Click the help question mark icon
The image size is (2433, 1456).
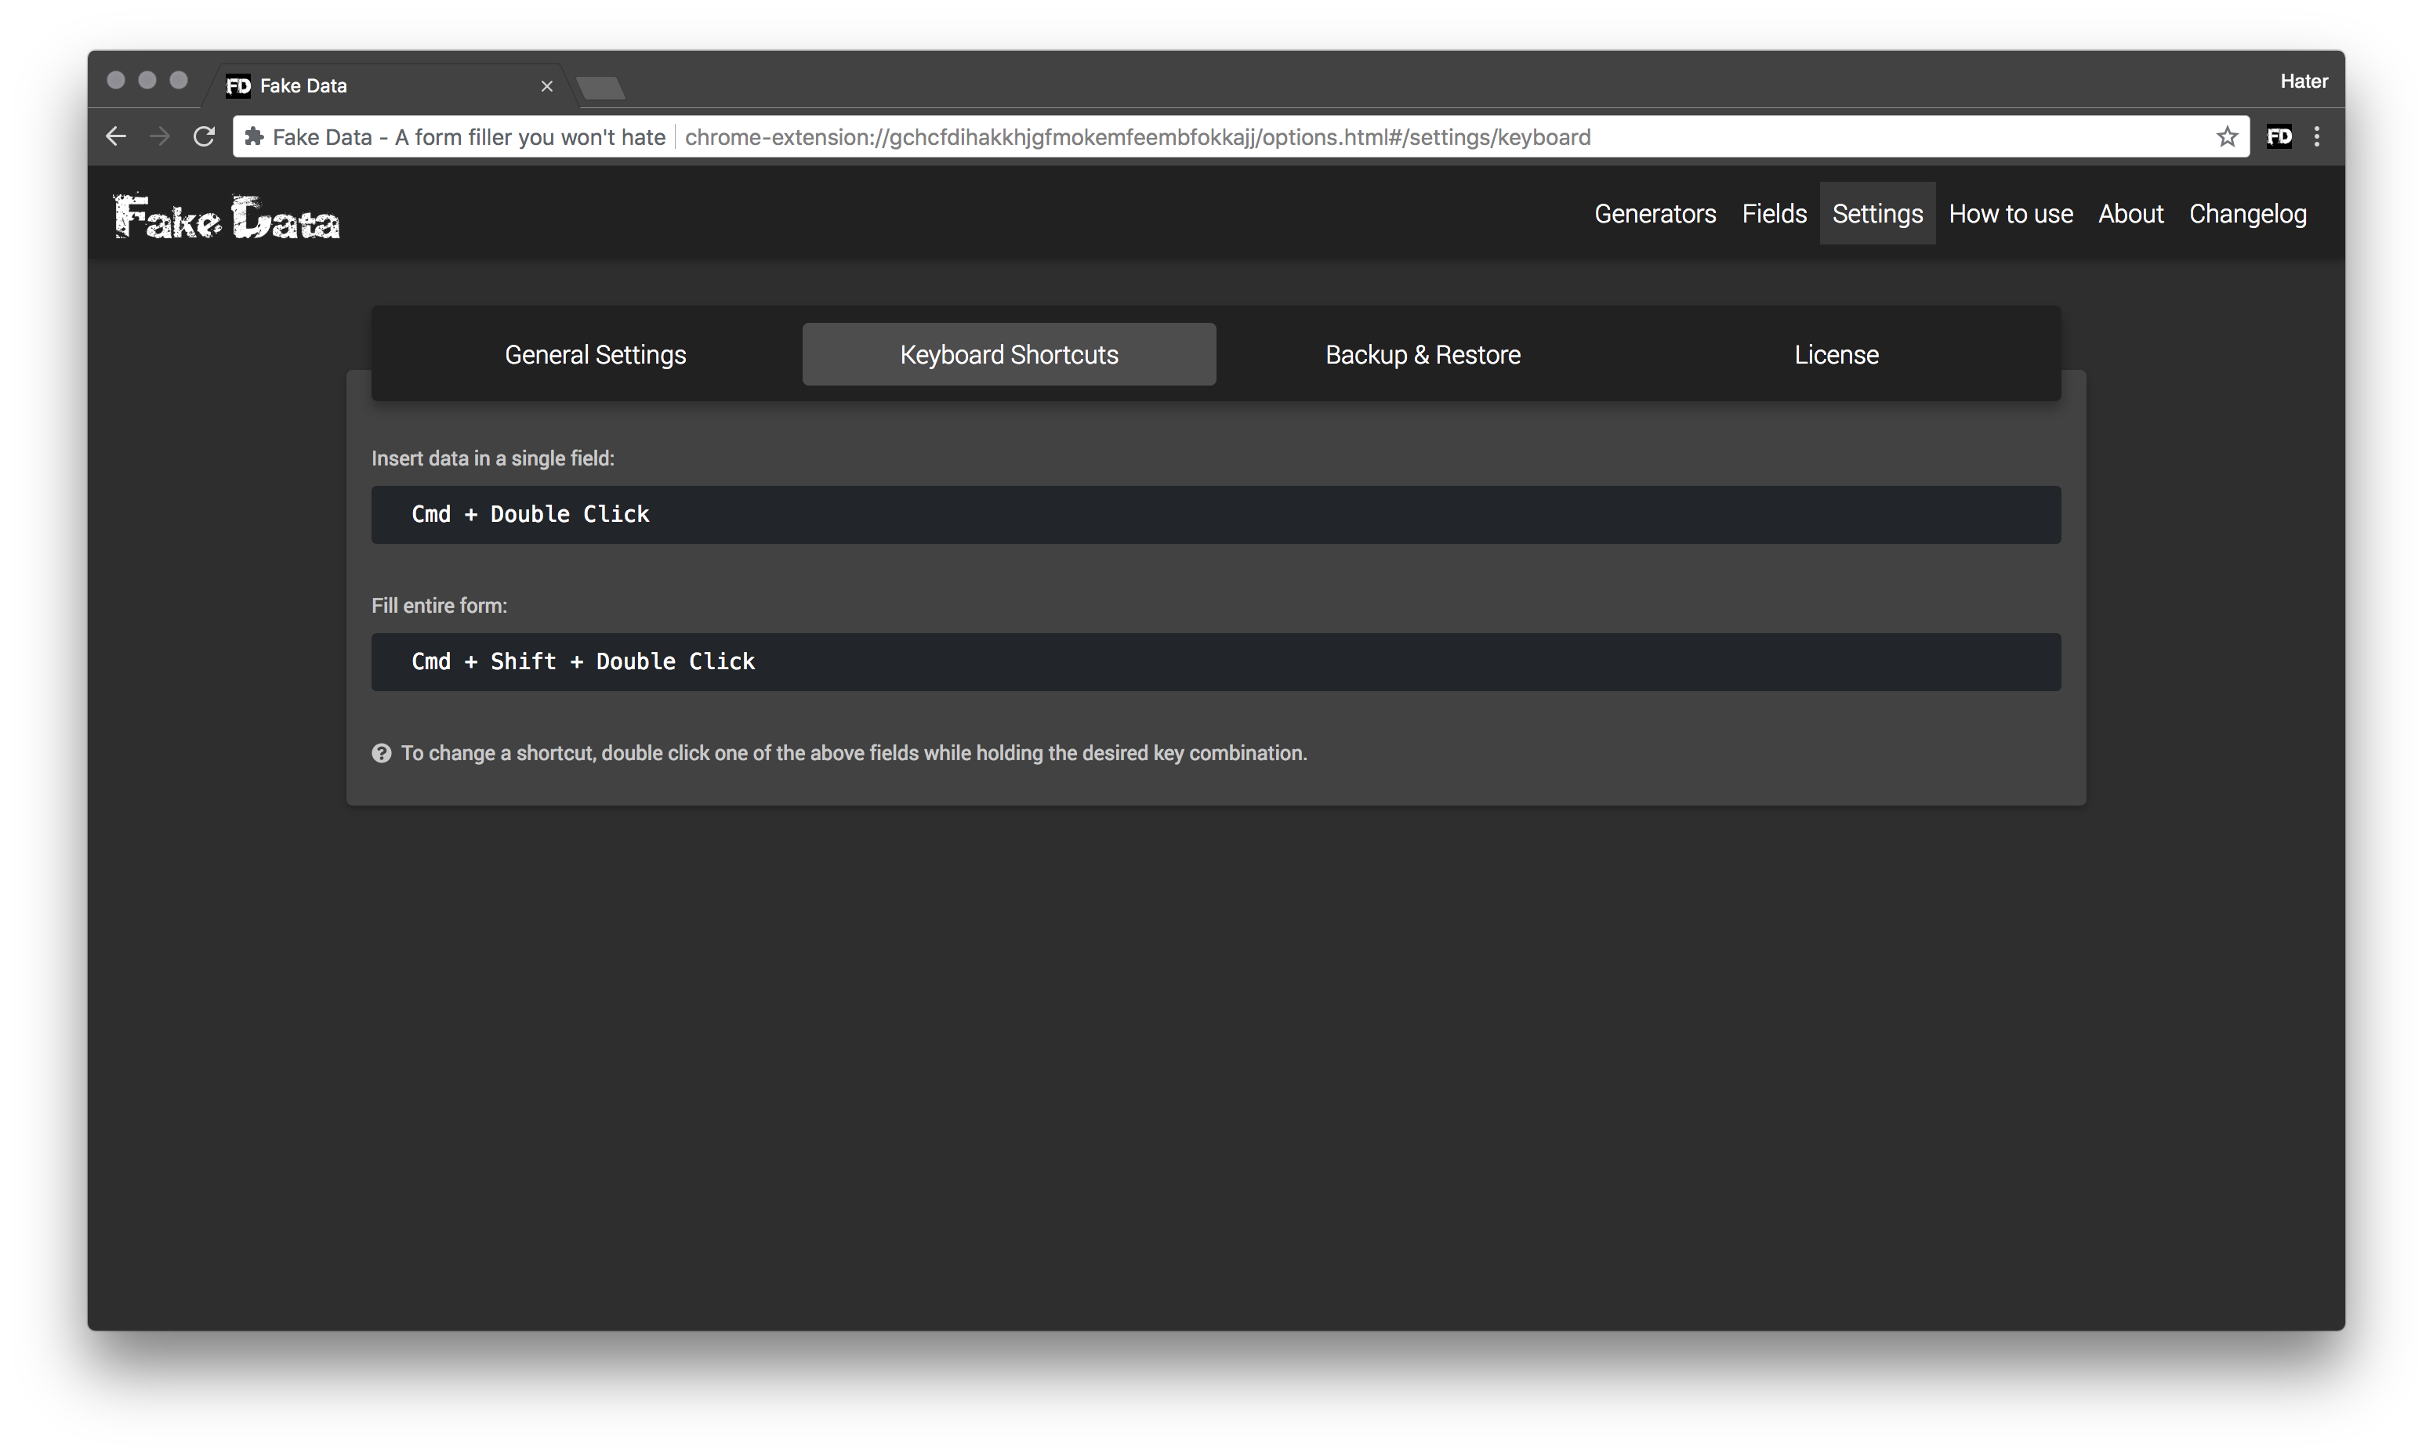tap(382, 752)
